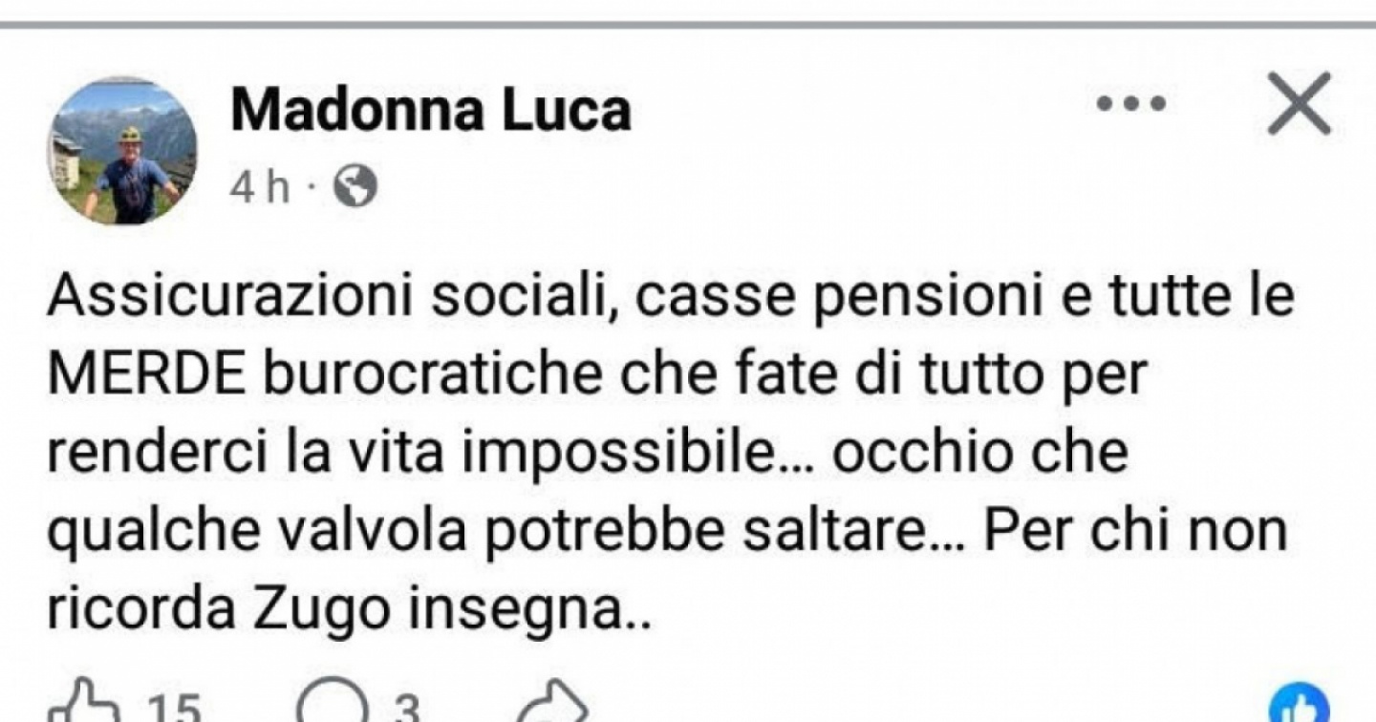The image size is (1376, 722).
Task: Open the three-dot post options menu
Action: [x=1130, y=104]
